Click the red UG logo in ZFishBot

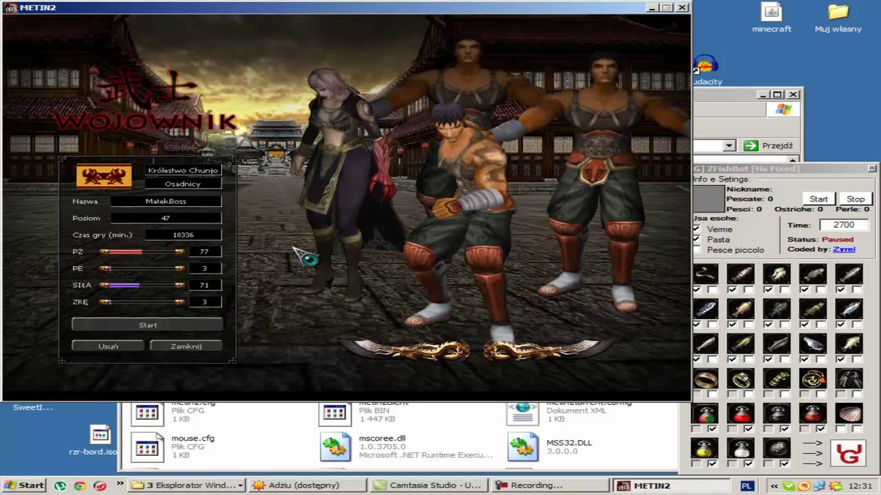[847, 453]
